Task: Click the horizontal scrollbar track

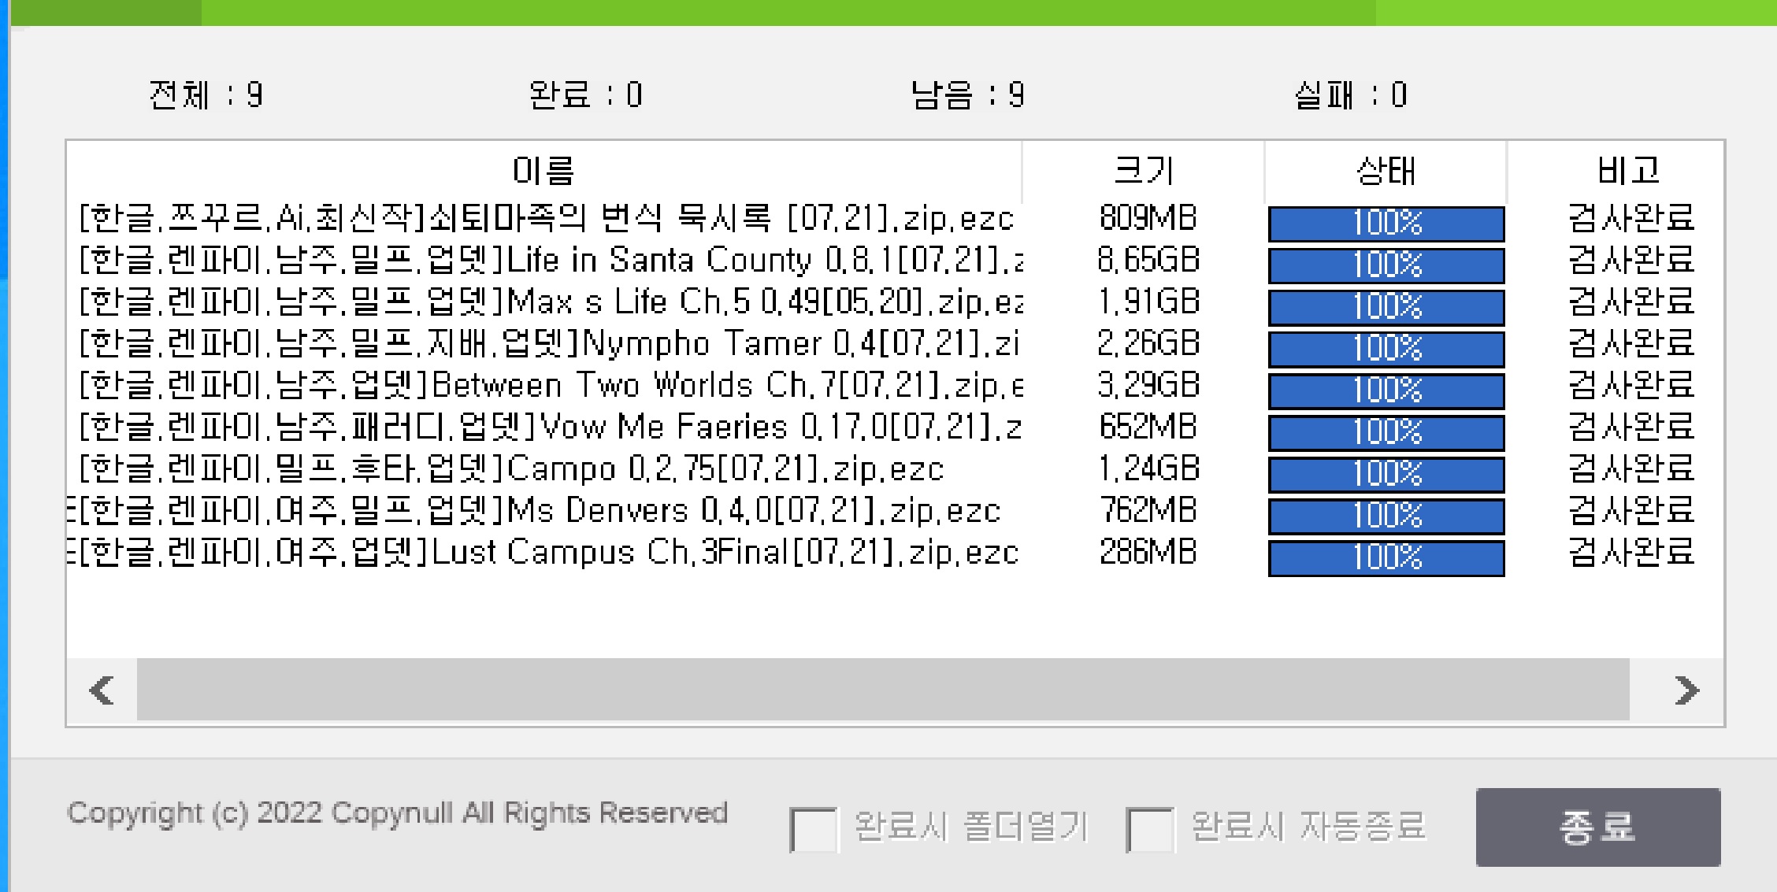Action: pos(882,690)
